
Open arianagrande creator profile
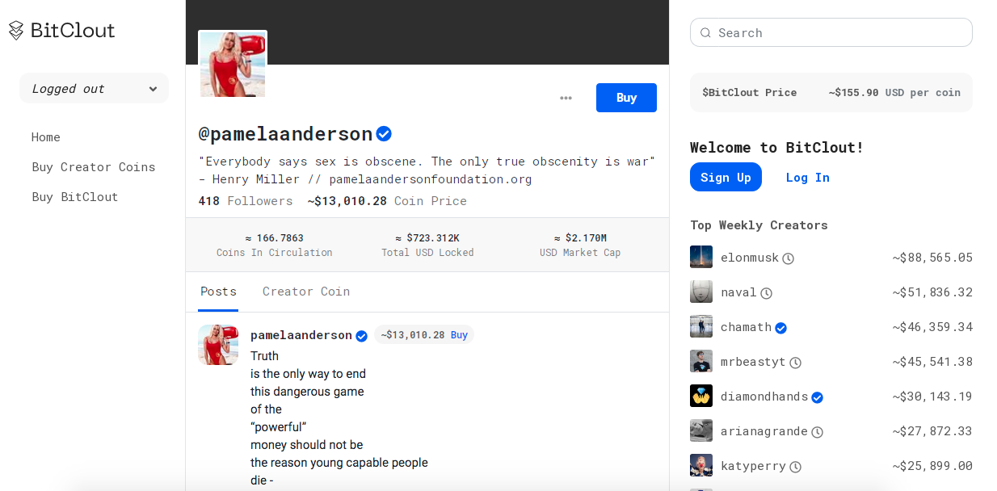tap(764, 431)
